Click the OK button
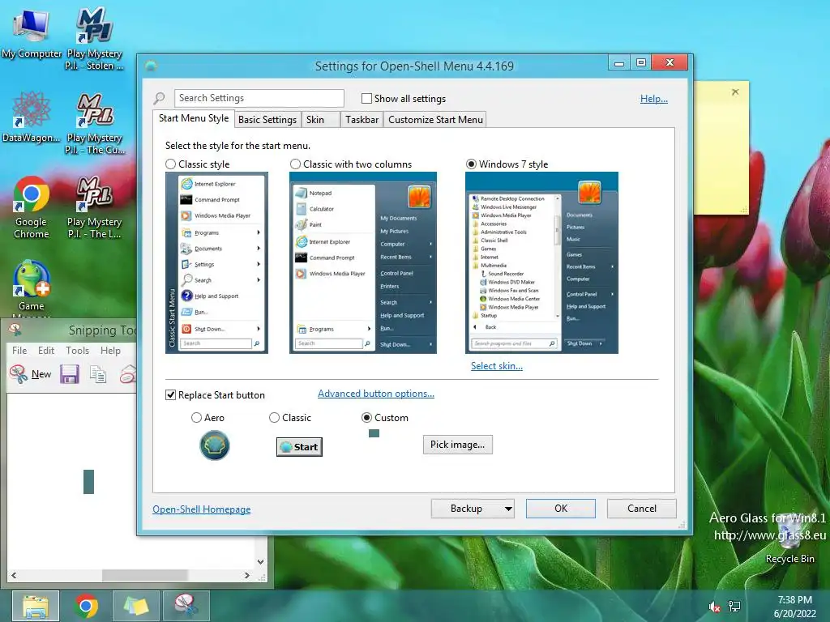The height and width of the screenshot is (622, 830). (561, 509)
